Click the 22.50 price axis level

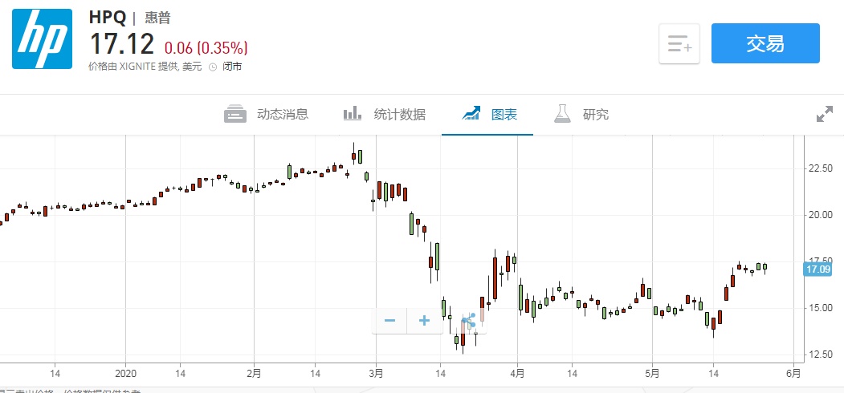817,168
